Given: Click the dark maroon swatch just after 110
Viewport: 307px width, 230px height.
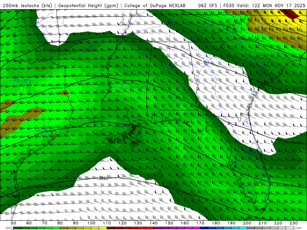Looking at the screenshot, I should pos(111,228).
